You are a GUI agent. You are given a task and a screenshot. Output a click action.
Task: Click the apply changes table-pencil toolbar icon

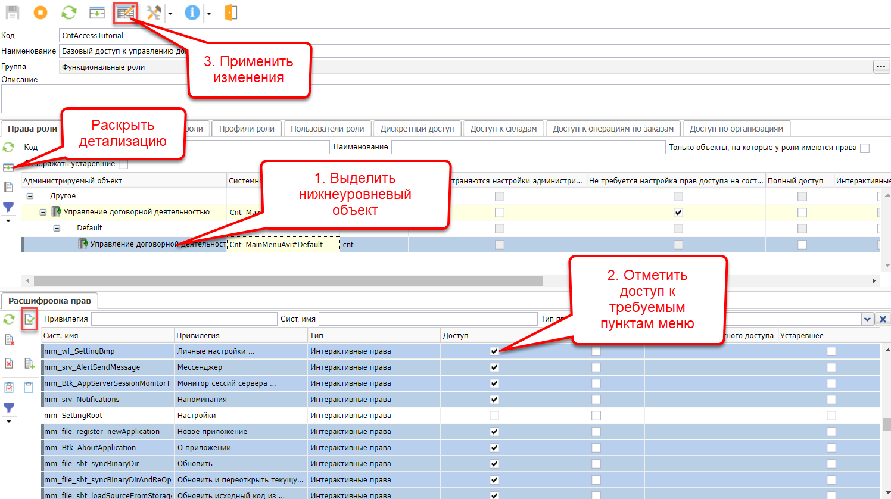(126, 13)
